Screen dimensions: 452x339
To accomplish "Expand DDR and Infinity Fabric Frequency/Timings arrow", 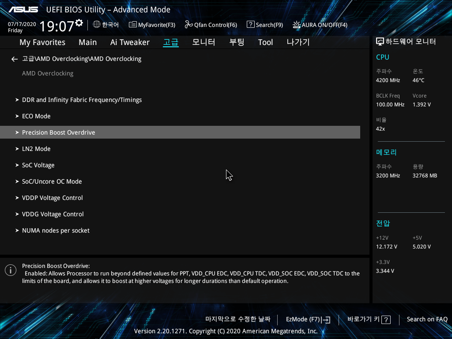I will click(x=17, y=100).
